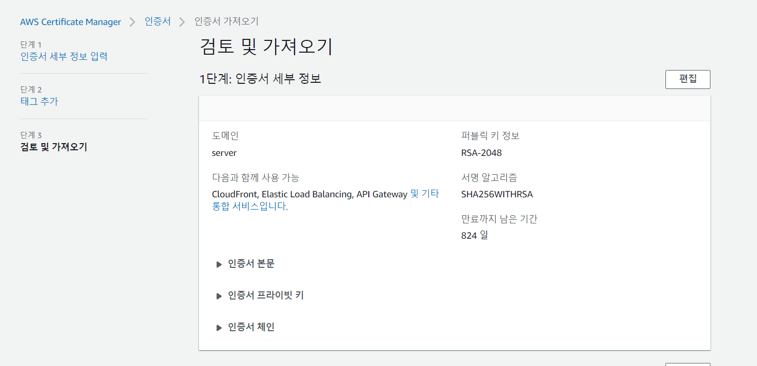Click the 824 일 expiration value

click(475, 236)
